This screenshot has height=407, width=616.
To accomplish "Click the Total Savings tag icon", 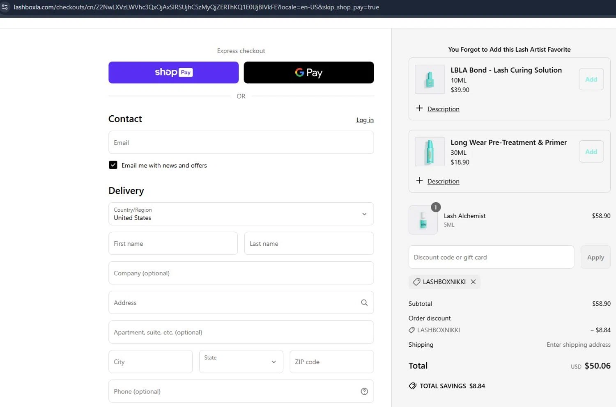I will point(413,386).
